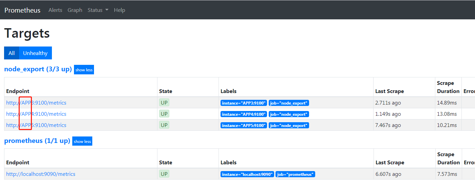Click the UP state badge for localhost

tap(164, 174)
